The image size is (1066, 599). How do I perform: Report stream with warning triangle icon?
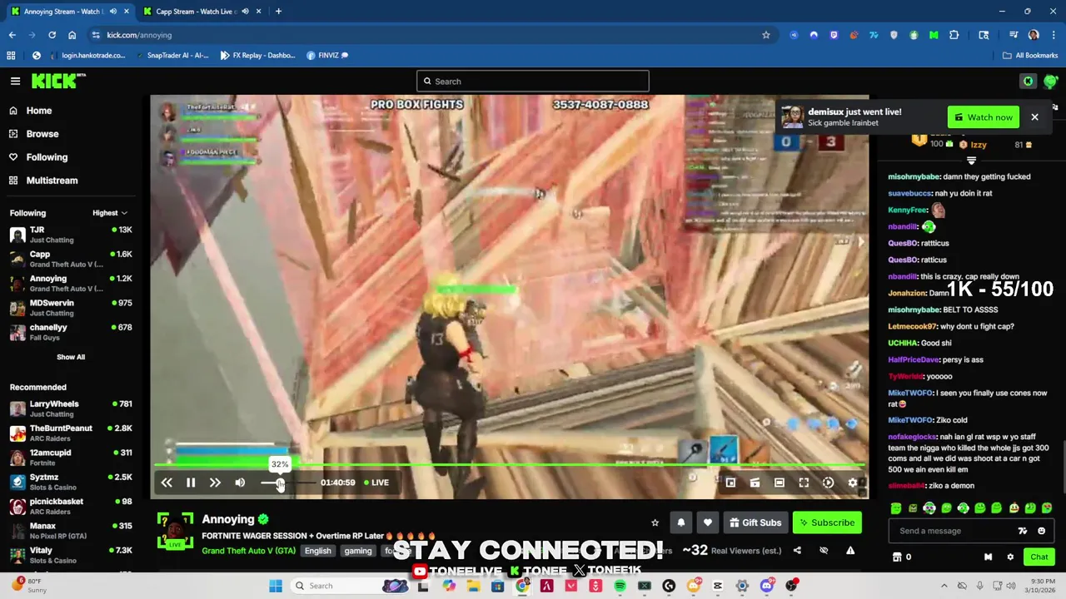850,551
